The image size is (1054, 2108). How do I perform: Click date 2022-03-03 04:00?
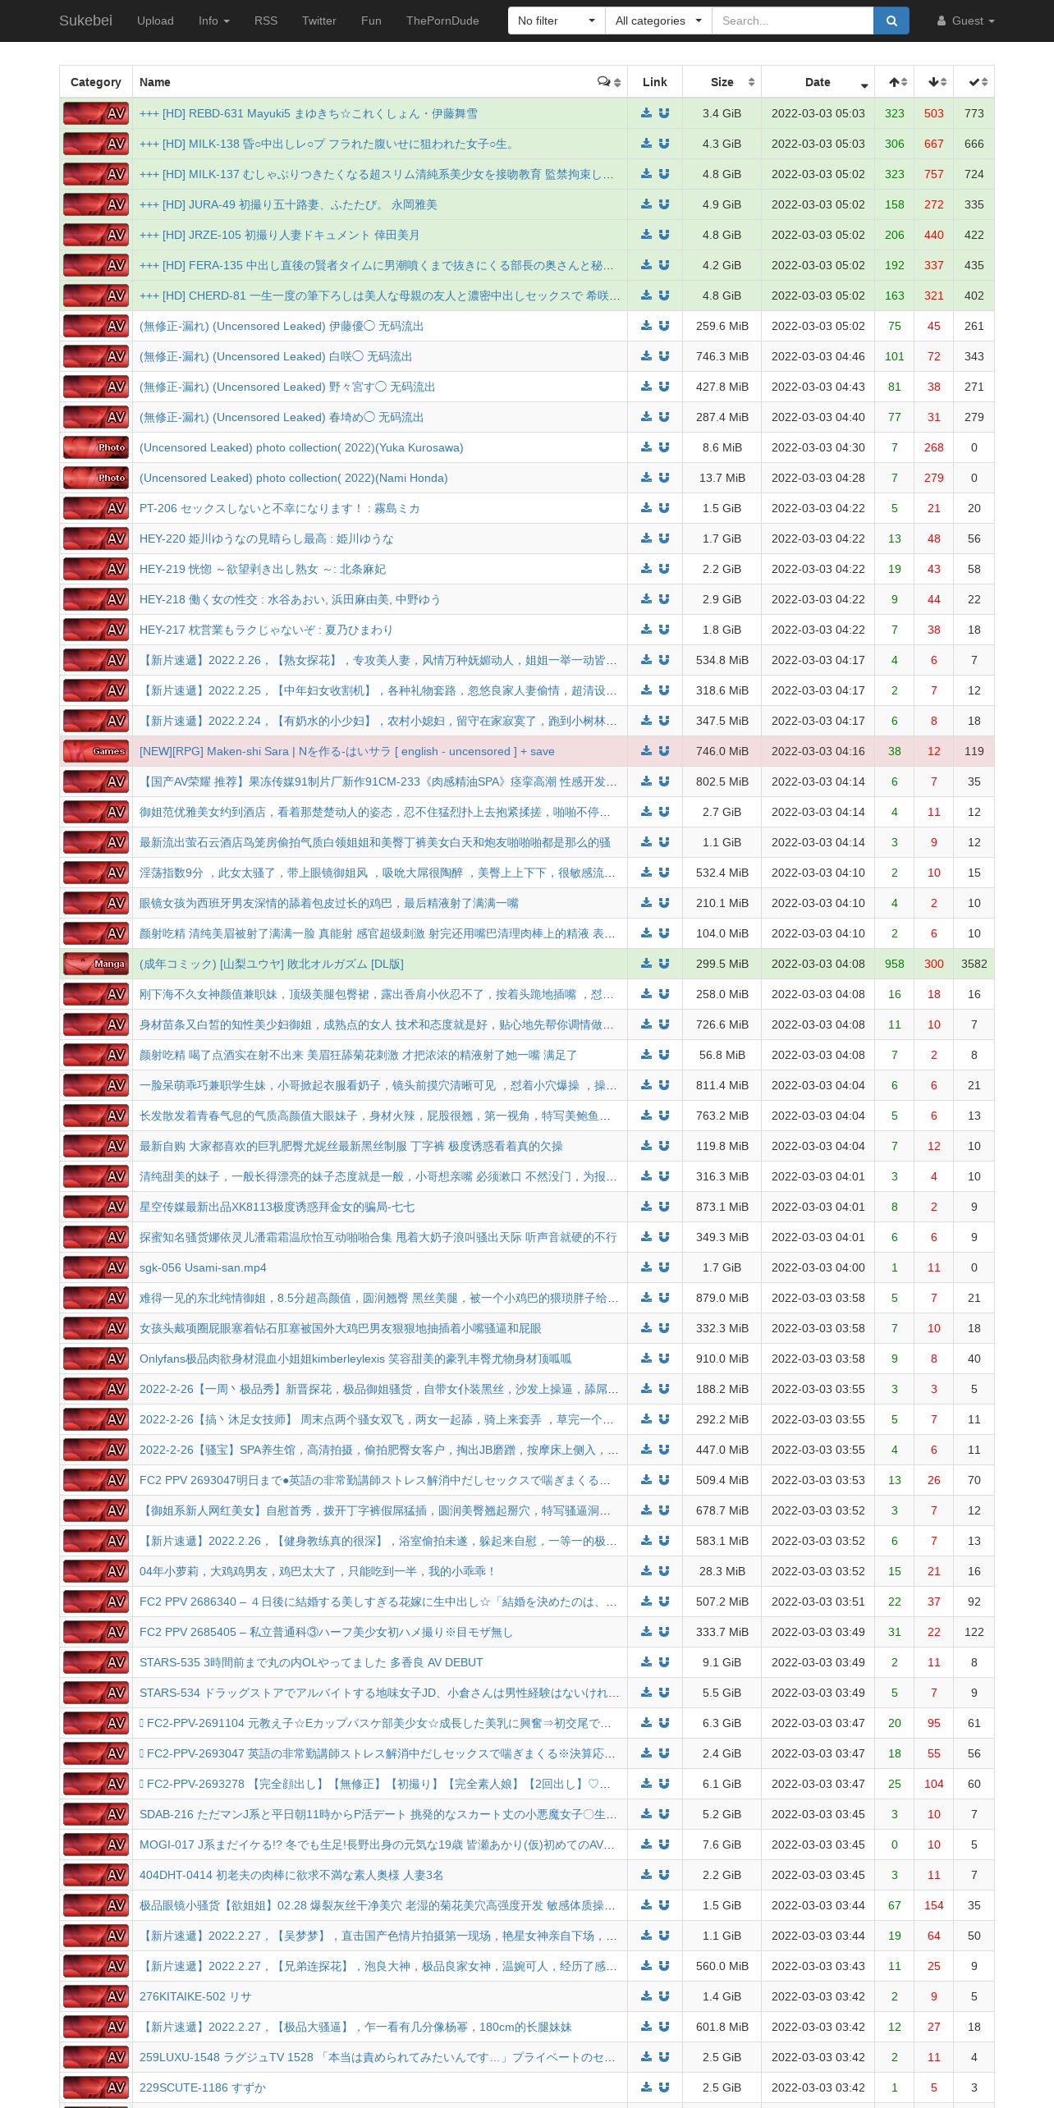818,1267
